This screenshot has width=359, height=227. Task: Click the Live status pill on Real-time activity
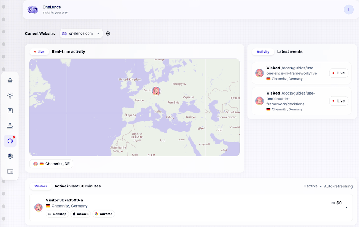pos(39,51)
